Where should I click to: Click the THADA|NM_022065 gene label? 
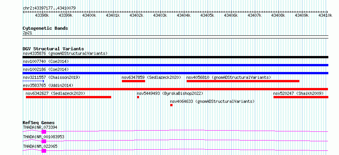point(40,146)
